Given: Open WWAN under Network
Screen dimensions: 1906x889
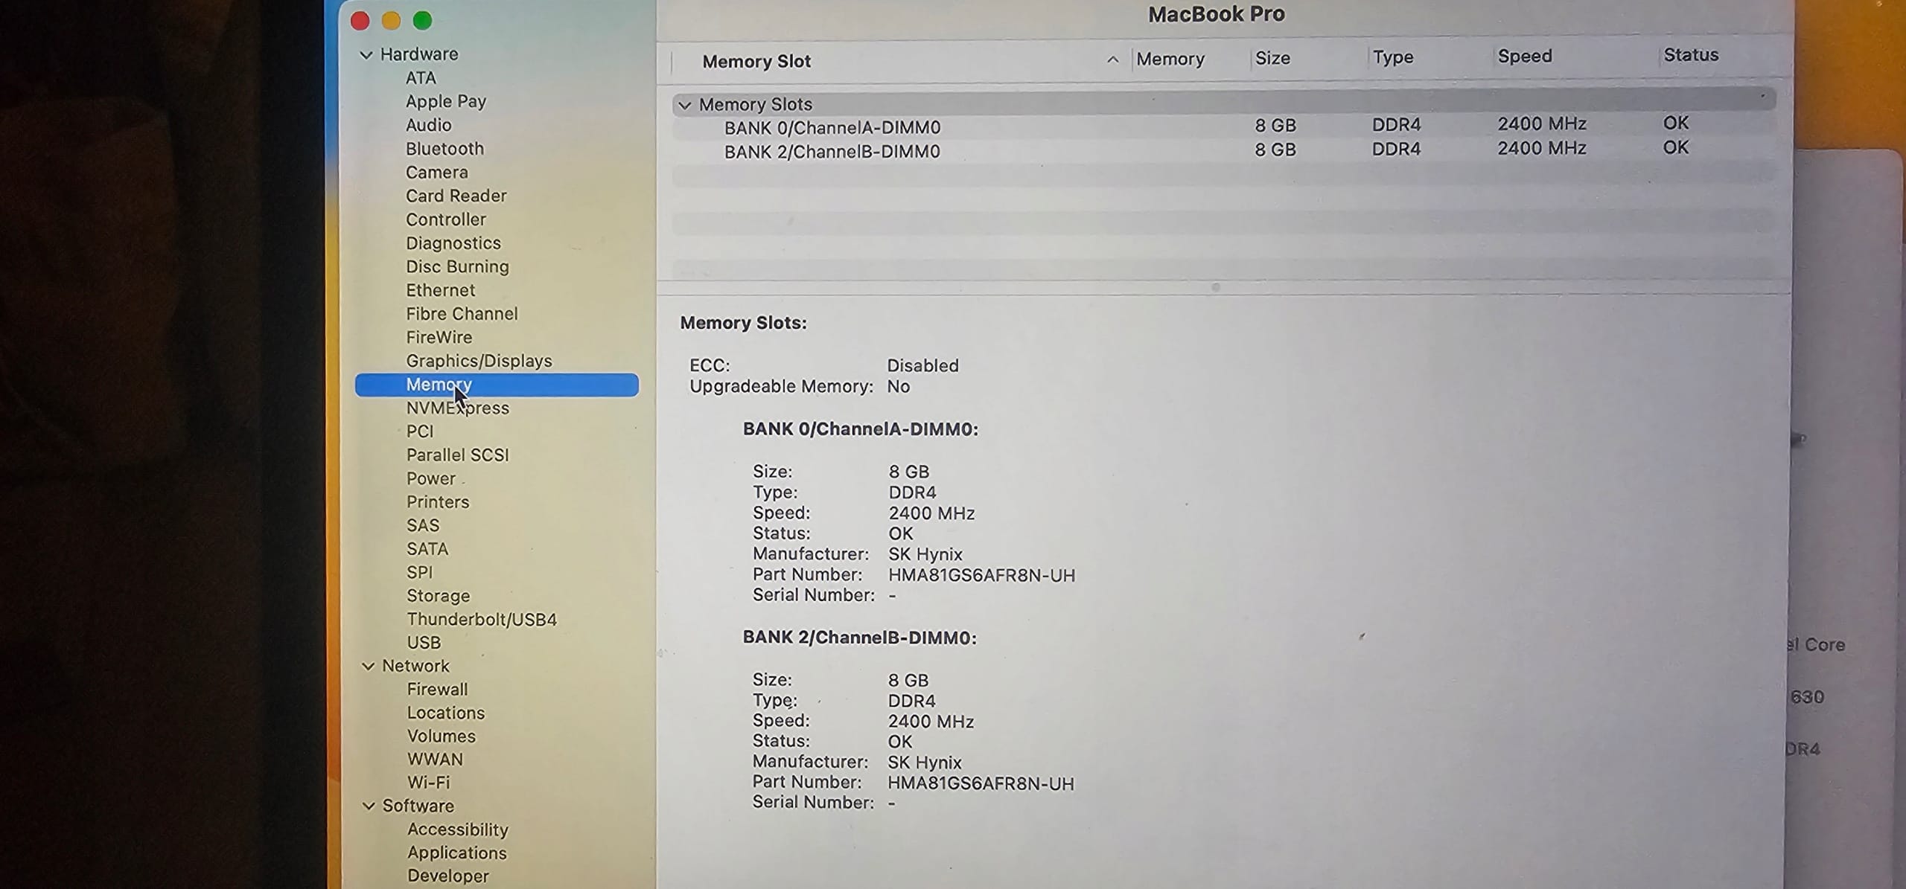Looking at the screenshot, I should click(435, 760).
